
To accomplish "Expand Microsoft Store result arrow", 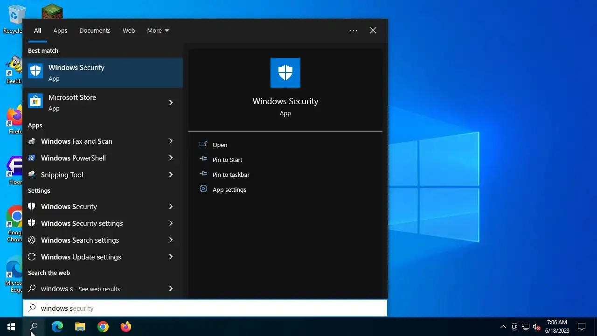I will [171, 103].
